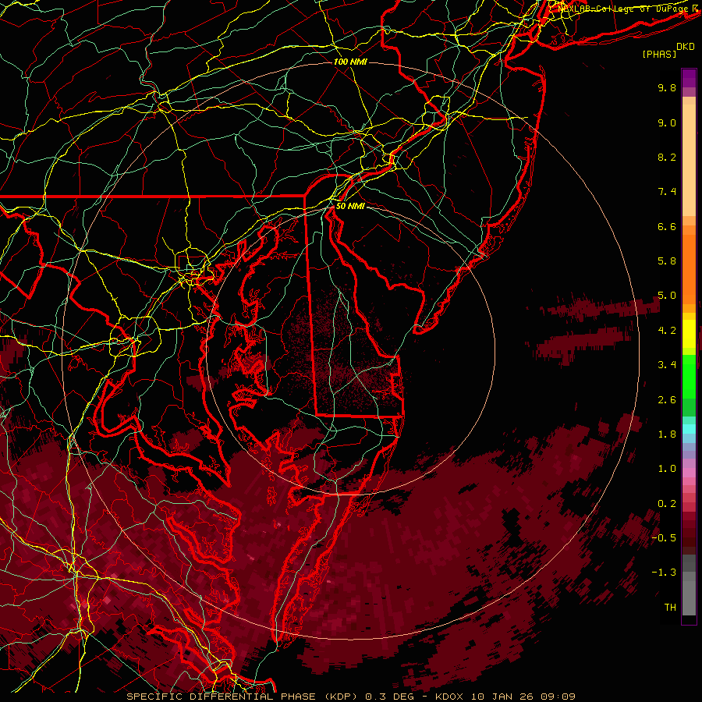The image size is (702, 702).
Task: Click the 5.8 scale value
Action: click(667, 261)
